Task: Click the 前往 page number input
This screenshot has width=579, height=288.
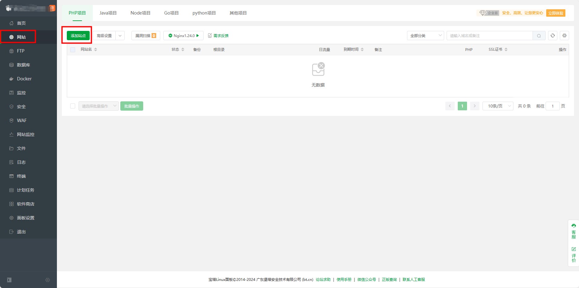Action: coord(553,106)
